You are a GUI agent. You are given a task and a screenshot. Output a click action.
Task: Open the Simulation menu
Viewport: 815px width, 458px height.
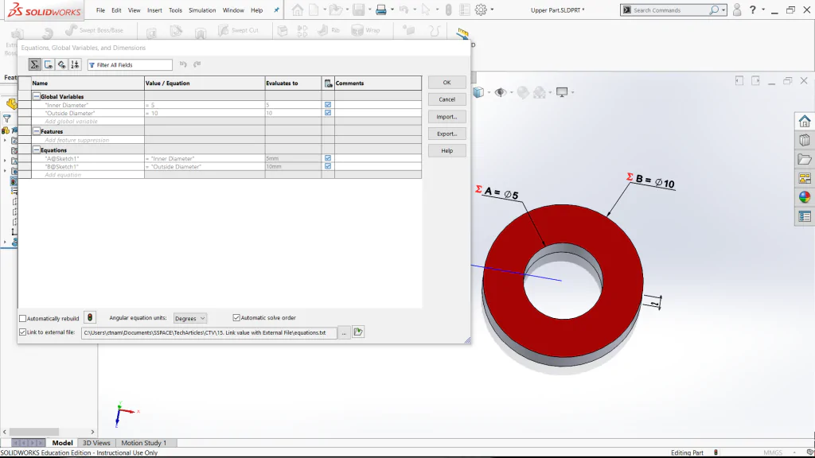click(202, 10)
